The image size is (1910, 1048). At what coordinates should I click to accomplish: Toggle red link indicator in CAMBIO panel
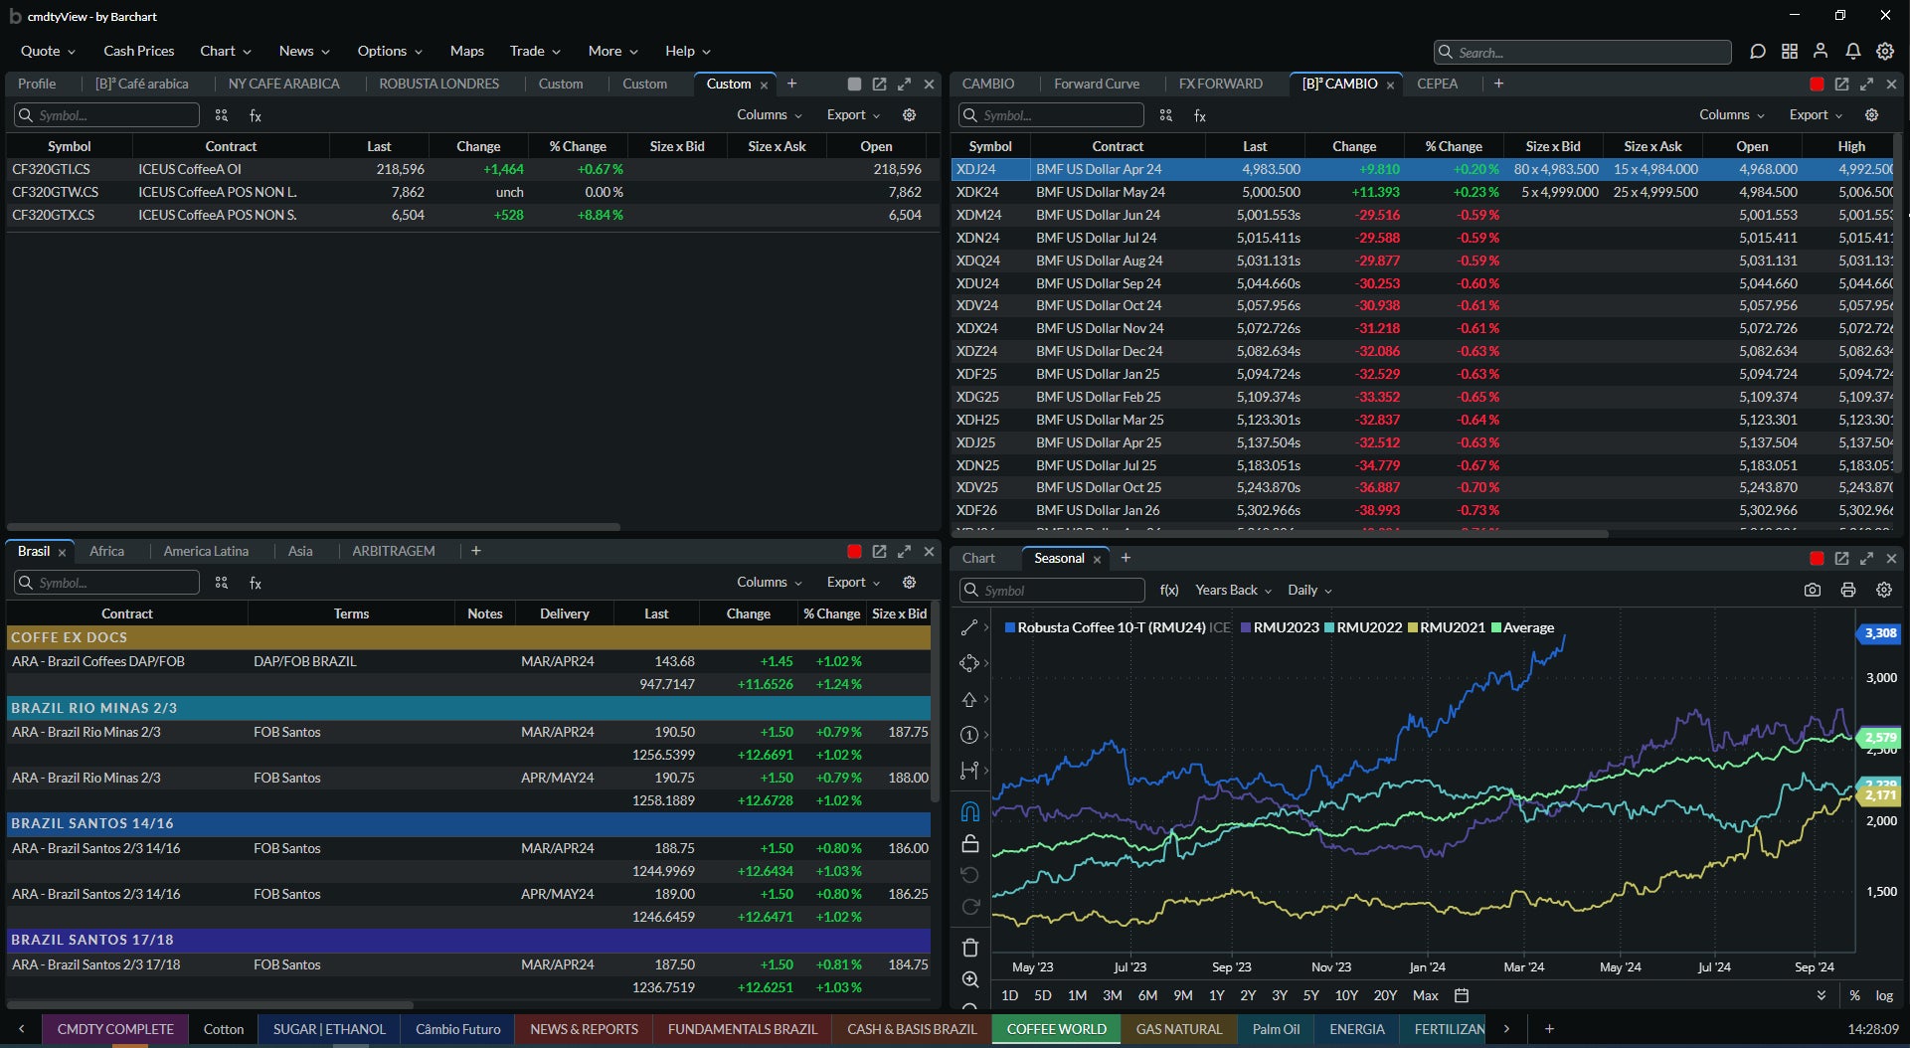coord(1817,85)
